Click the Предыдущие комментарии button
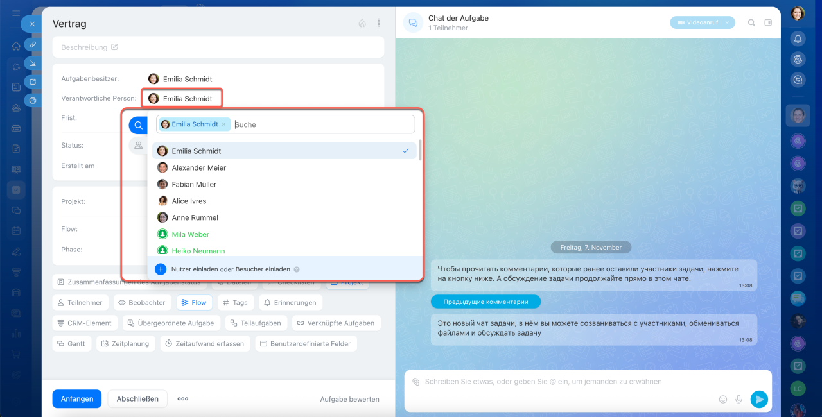Viewport: 822px width, 417px height. point(485,302)
